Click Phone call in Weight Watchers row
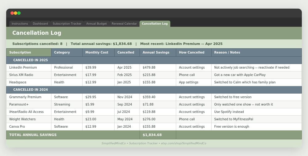The image size is (308, 156). pyautogui.click(x=194, y=119)
